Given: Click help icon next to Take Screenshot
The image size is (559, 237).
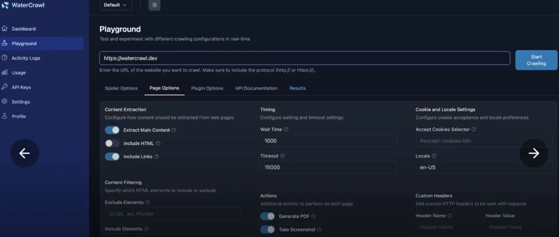Looking at the screenshot, I should click(x=319, y=230).
